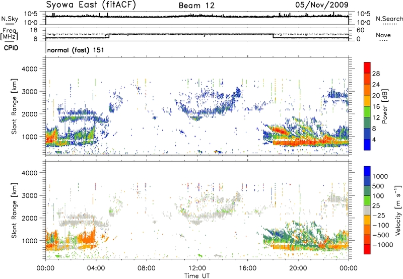Select the 'Beam 12' label
The height and width of the screenshot is (279, 403).
click(196, 6)
